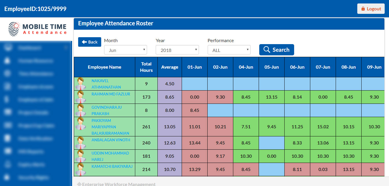This screenshot has width=389, height=186.
Task: Click the Dashboard icon in the sidebar
Action: (8, 48)
